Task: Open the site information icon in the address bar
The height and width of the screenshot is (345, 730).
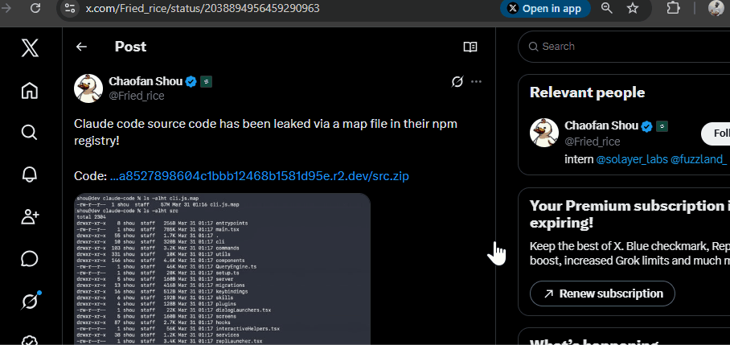Action: pyautogui.click(x=70, y=8)
